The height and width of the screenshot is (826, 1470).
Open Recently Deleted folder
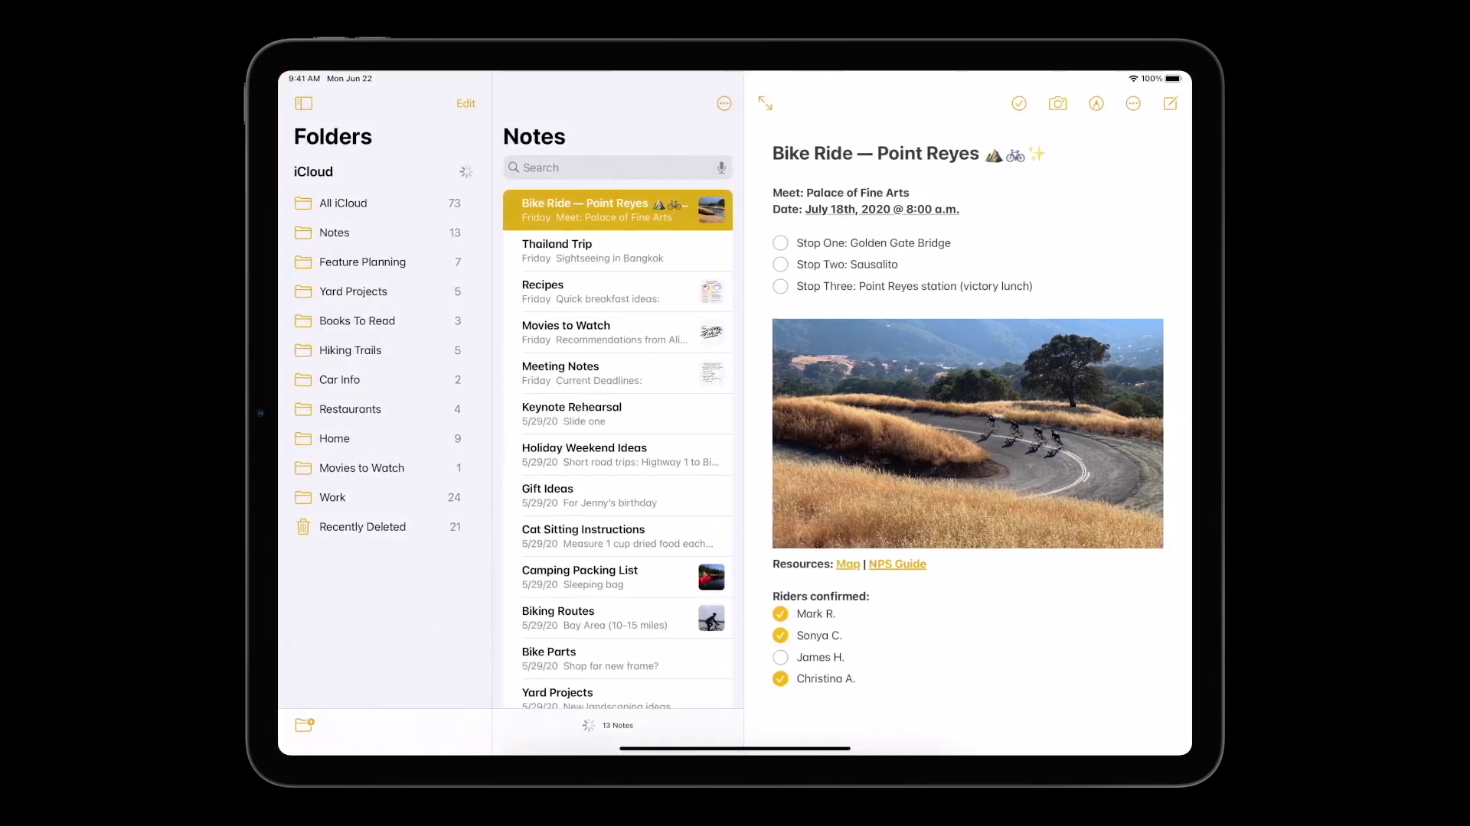[362, 526]
